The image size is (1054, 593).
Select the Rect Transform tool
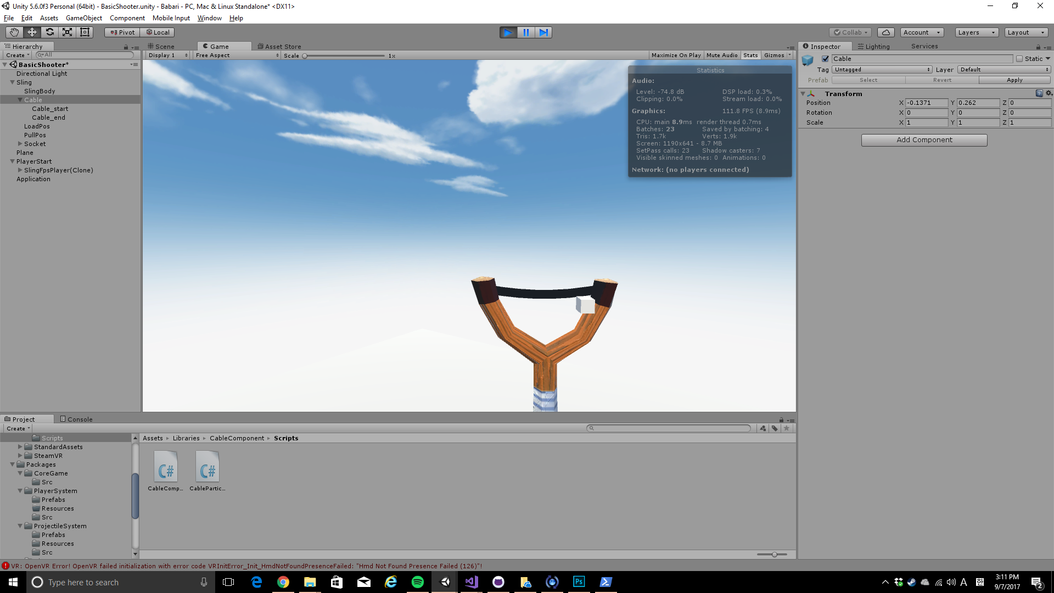click(85, 32)
